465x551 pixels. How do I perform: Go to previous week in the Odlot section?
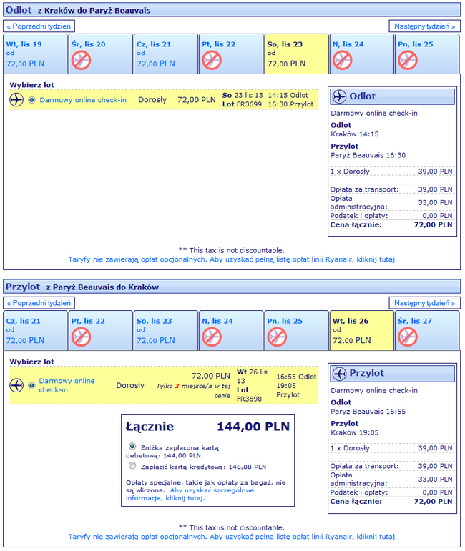[x=39, y=26]
